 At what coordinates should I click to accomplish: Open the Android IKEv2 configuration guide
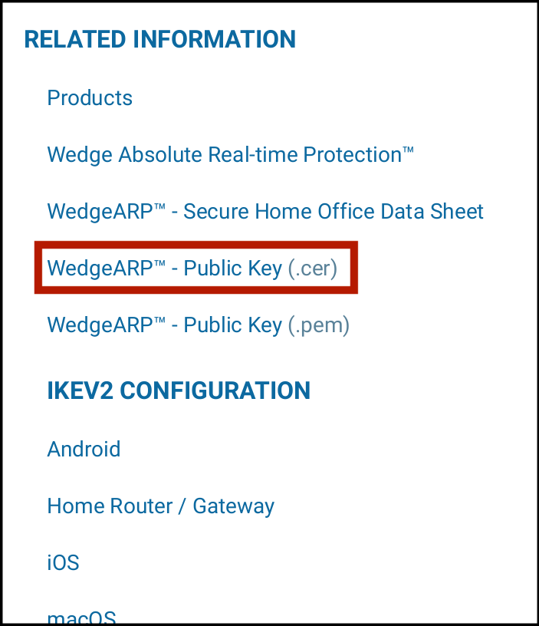pos(84,449)
